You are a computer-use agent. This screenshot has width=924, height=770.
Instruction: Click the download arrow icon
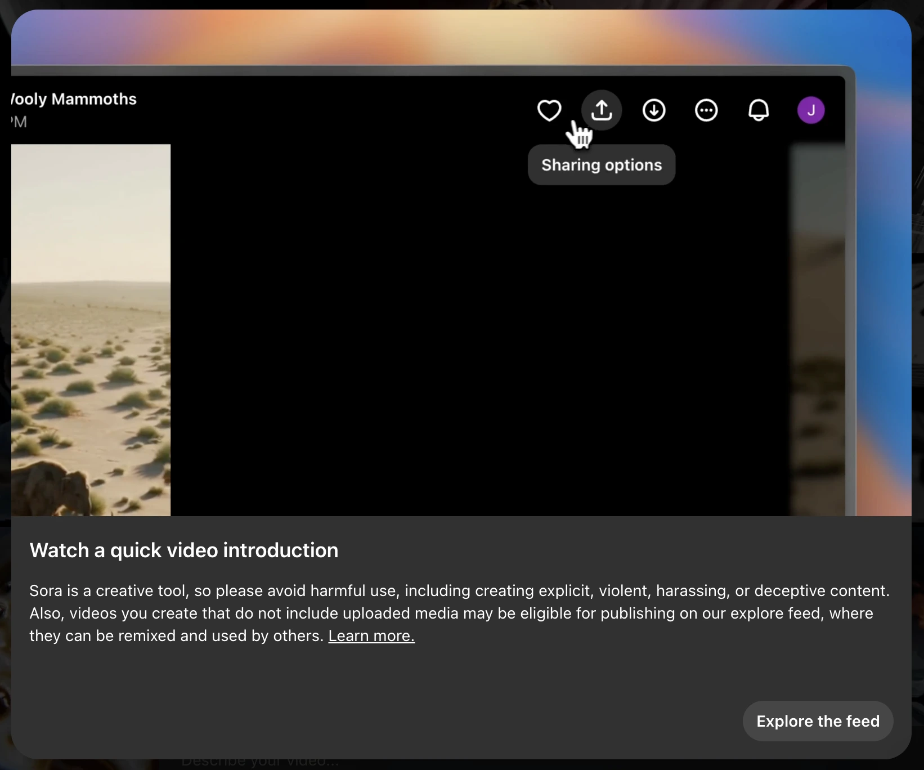(x=654, y=110)
